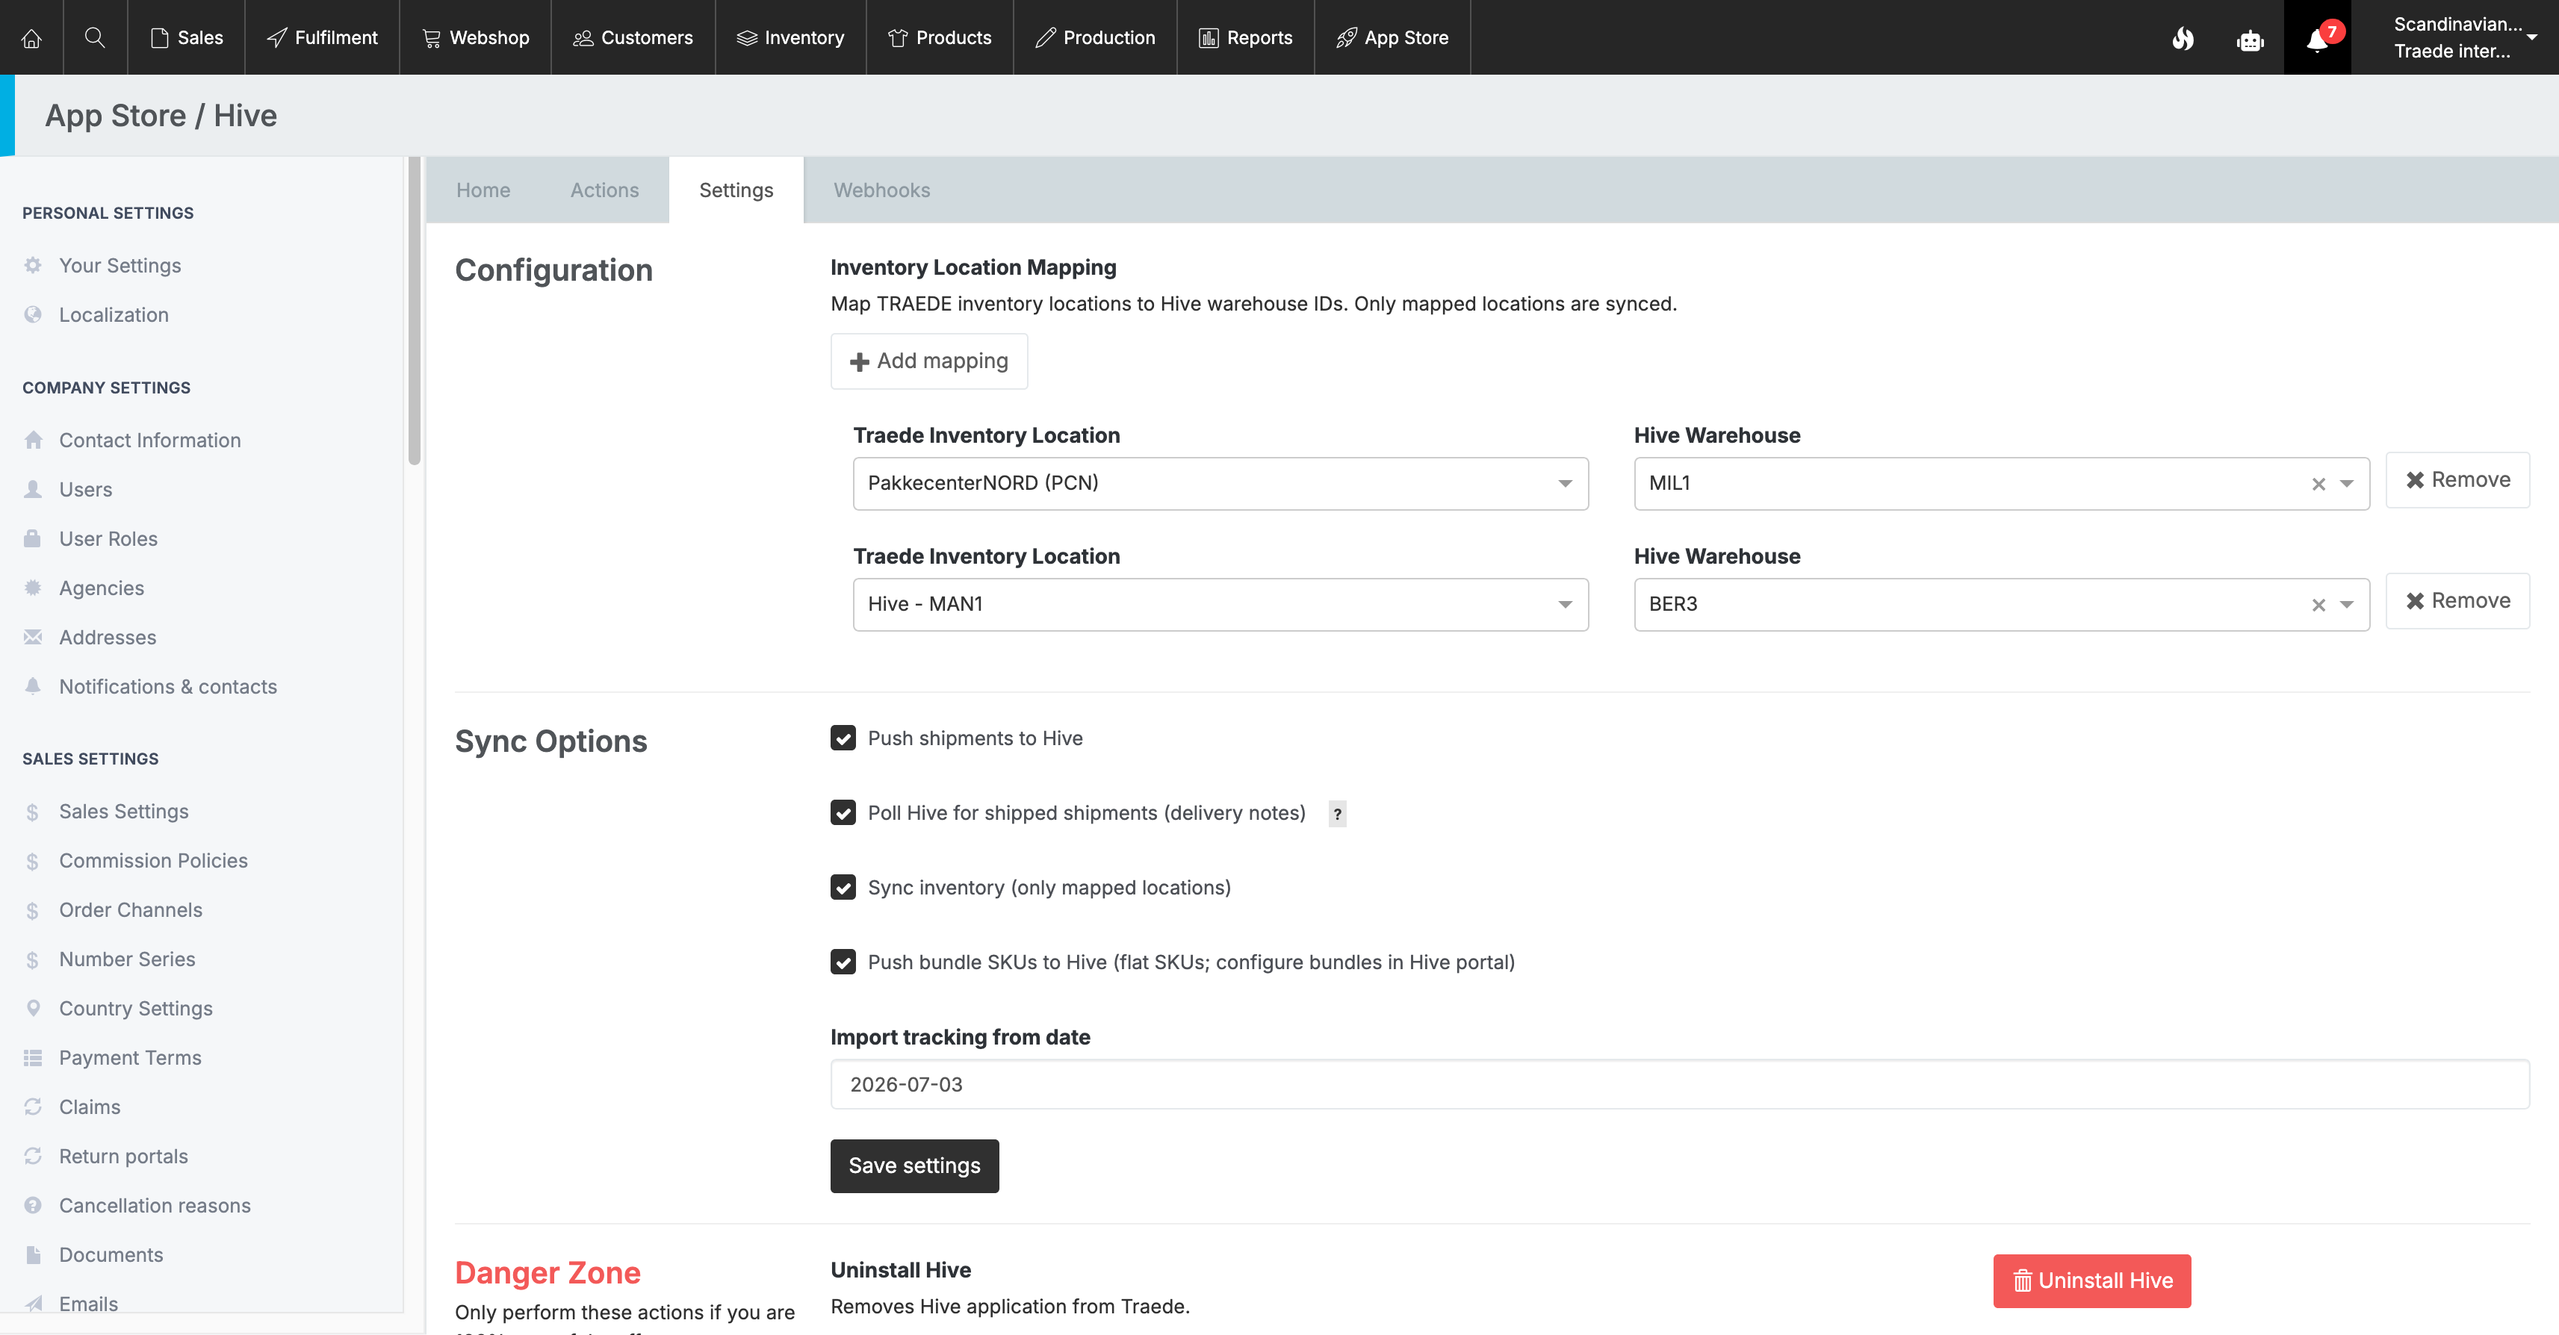Select the Settings tab

[736, 190]
